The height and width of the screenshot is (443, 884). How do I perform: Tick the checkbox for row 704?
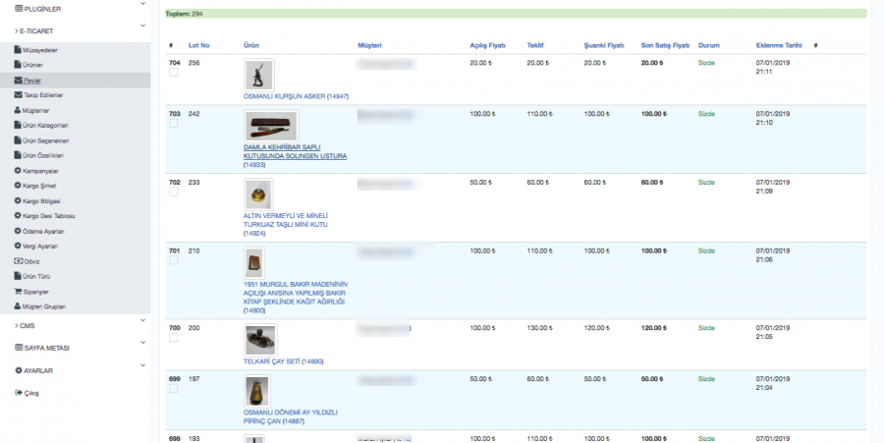tap(174, 73)
